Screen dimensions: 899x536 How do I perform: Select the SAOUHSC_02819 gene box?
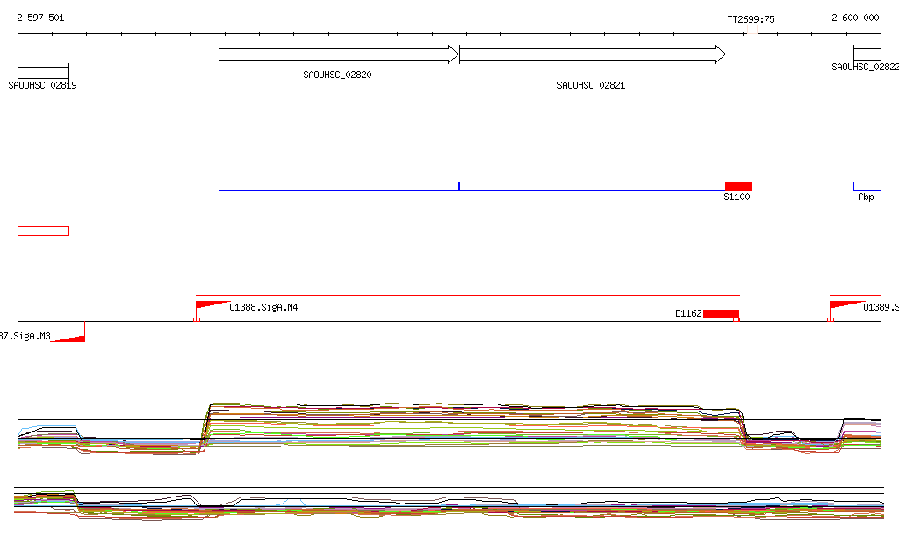point(43,73)
